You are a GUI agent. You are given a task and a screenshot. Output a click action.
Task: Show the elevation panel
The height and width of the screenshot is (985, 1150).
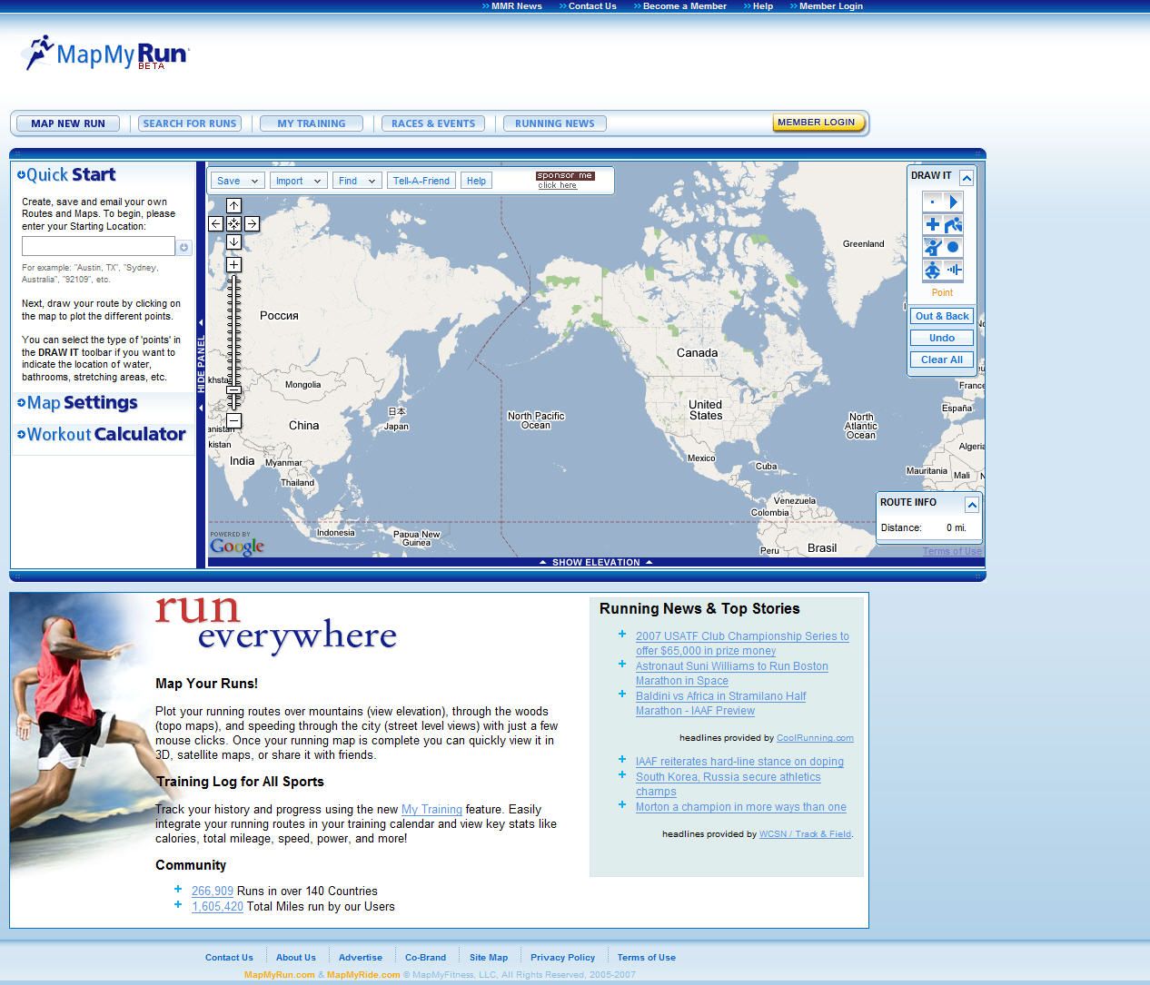coord(596,562)
